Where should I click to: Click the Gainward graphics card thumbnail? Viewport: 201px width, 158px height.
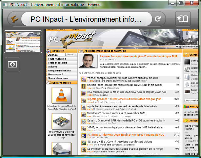(x=187, y=92)
